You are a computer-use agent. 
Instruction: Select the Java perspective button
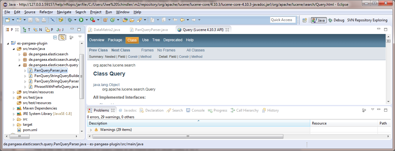[x=318, y=20]
